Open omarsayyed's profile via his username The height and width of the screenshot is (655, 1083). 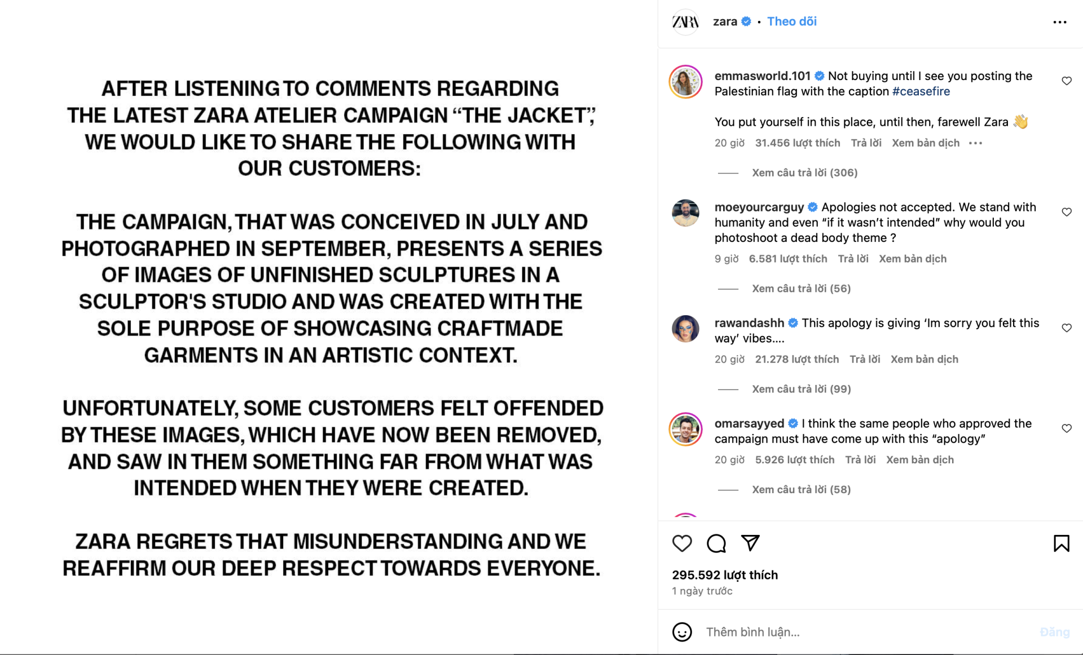click(750, 423)
